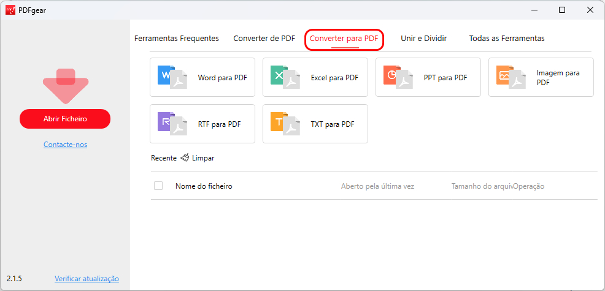Click the red download arrow graphic
This screenshot has width=605, height=291.
(x=66, y=86)
